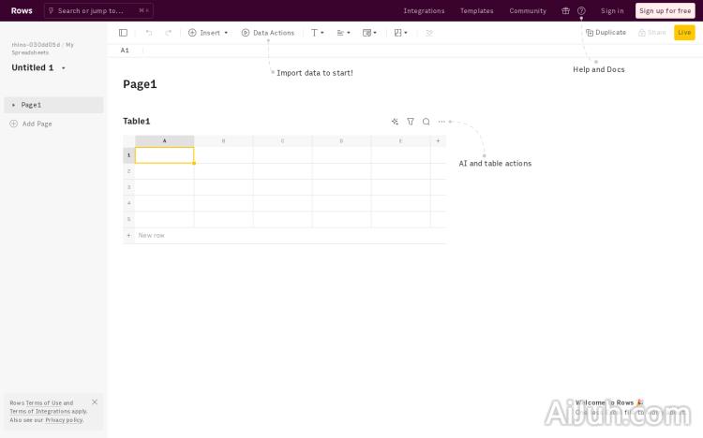The height and width of the screenshot is (438, 703).
Task: Toggle the sidebar panel icon
Action: tap(123, 33)
